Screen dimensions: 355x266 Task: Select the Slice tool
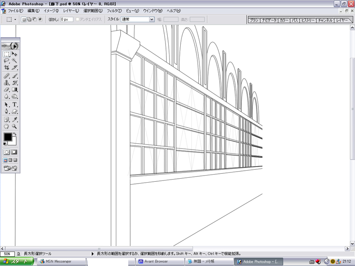click(14, 67)
